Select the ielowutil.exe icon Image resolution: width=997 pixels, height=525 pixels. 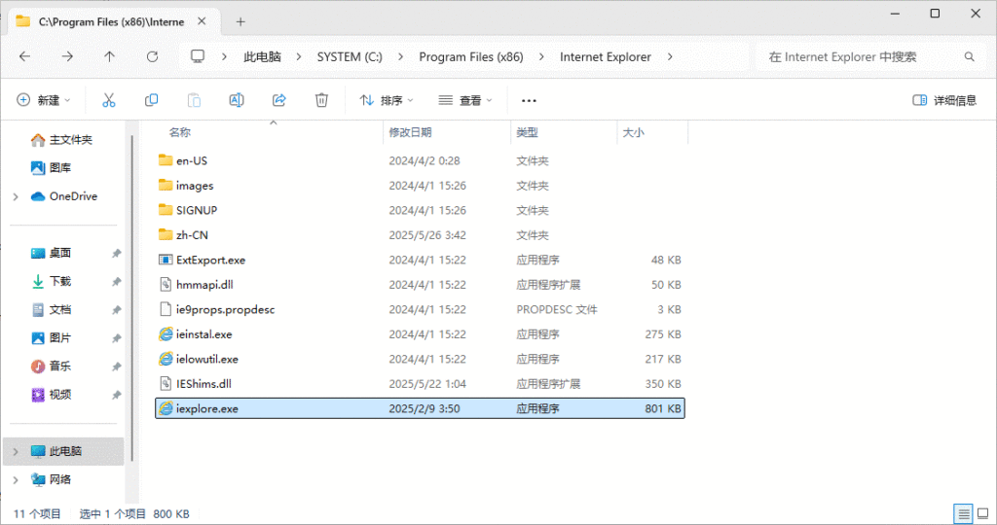[x=166, y=359]
